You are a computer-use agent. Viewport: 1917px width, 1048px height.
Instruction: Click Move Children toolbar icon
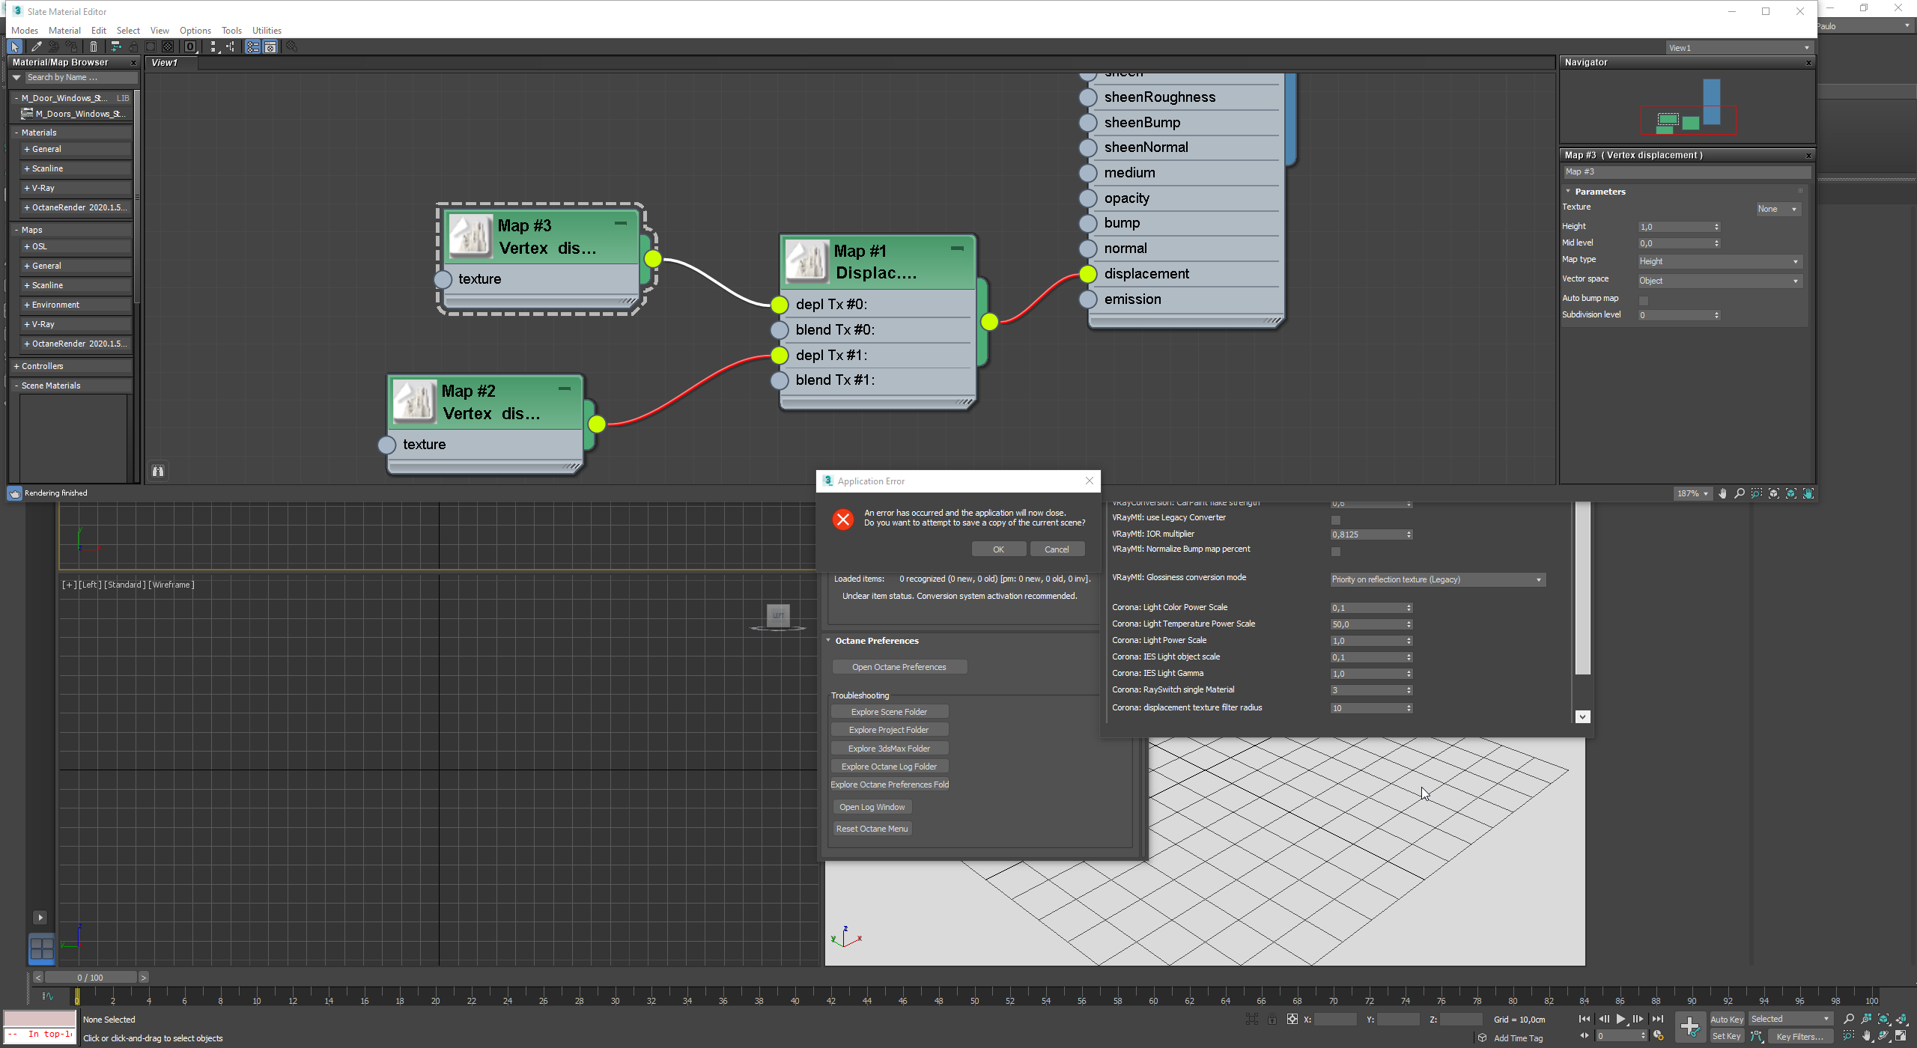click(115, 47)
